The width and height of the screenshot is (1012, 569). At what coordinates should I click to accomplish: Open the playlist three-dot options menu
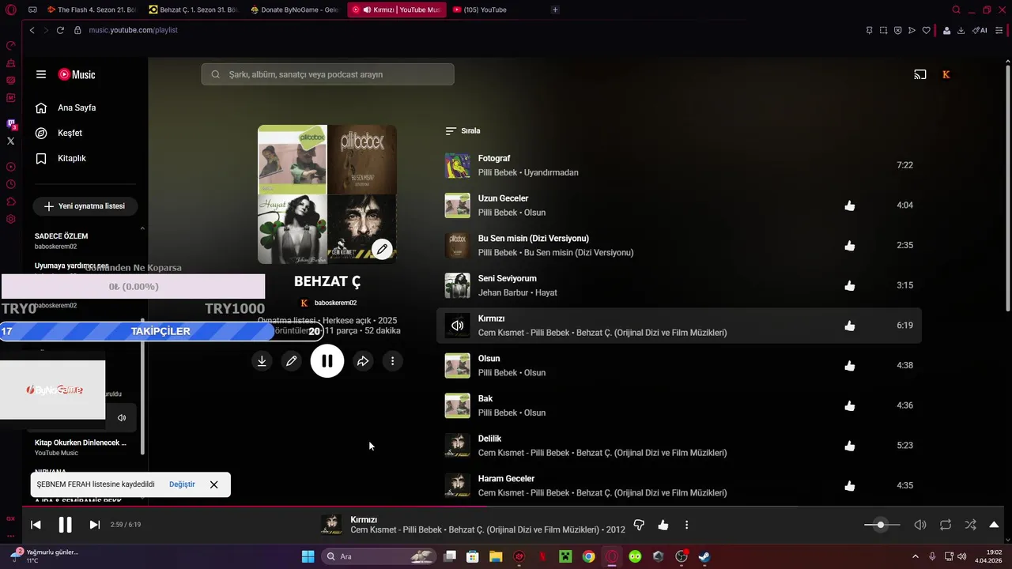pyautogui.click(x=393, y=361)
